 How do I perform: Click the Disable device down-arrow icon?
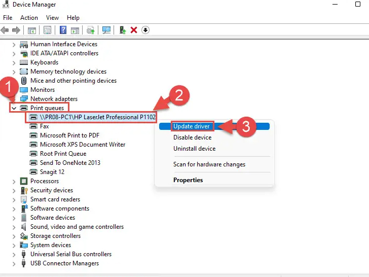click(x=145, y=30)
